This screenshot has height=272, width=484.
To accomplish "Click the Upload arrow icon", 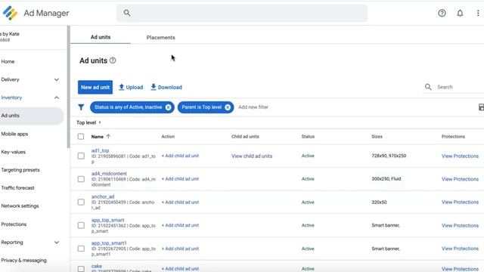I will (x=122, y=87).
